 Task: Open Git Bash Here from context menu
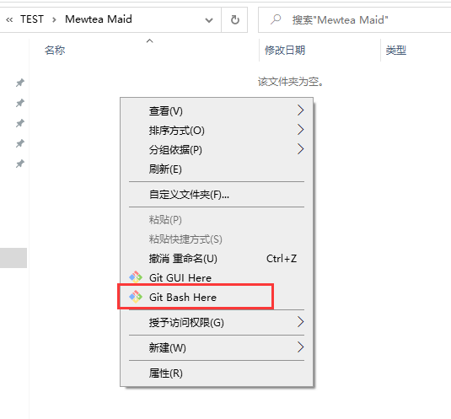(x=217, y=297)
